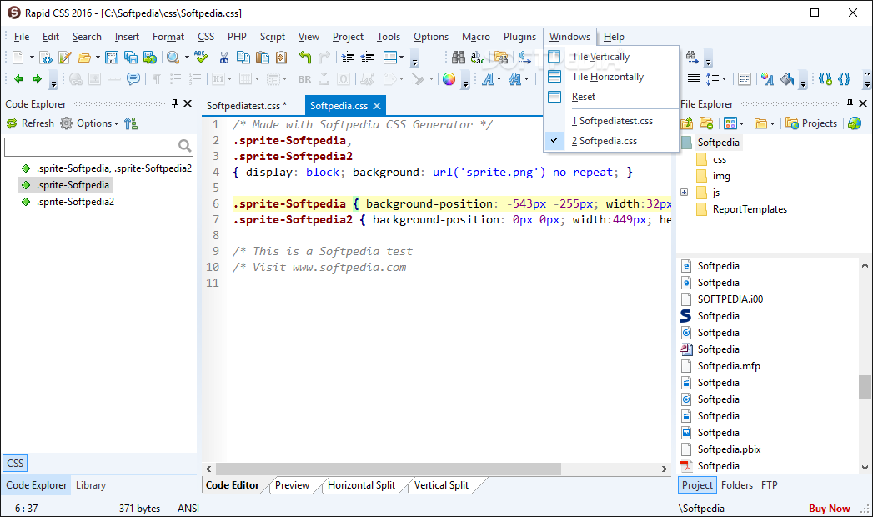Image resolution: width=873 pixels, height=517 pixels.
Task: Click the Save All icon
Action: 131,58
